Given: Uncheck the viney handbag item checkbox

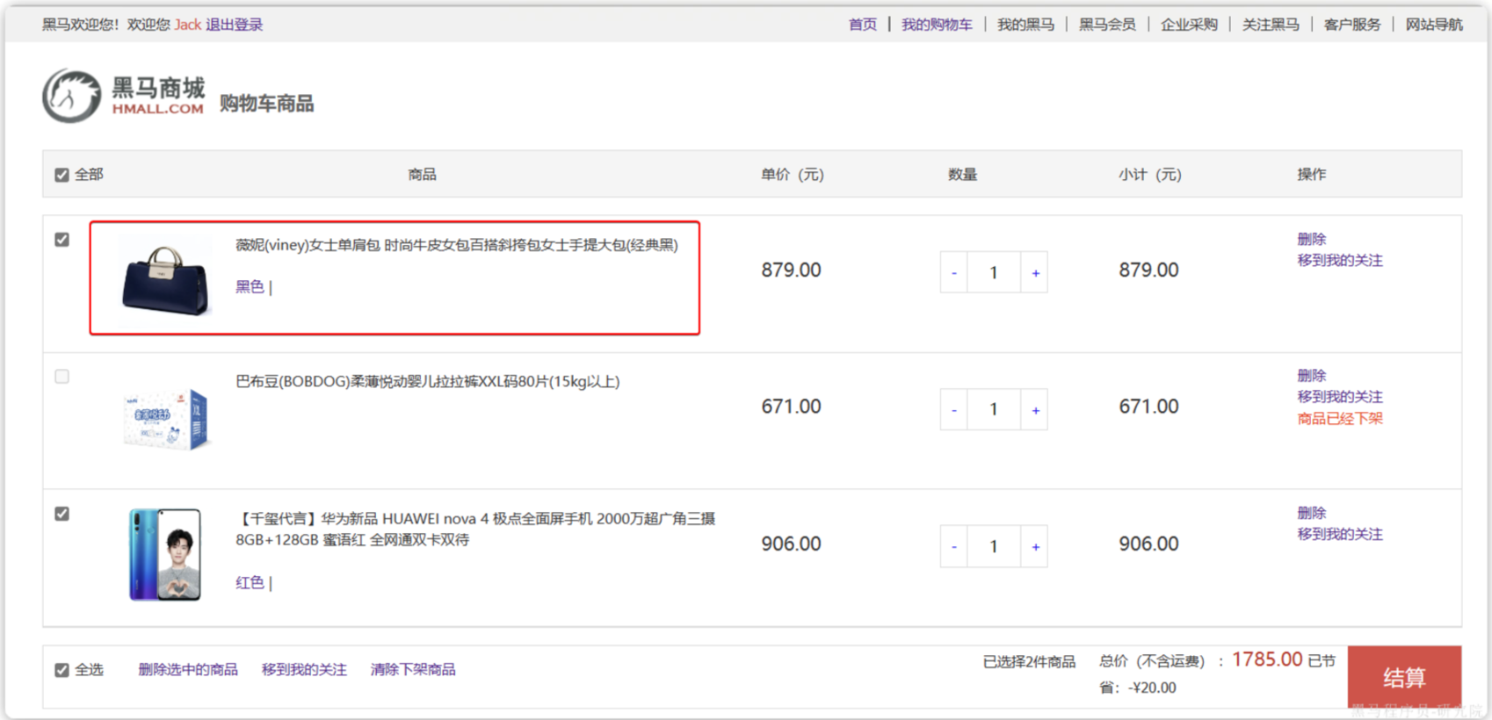Looking at the screenshot, I should pos(62,240).
